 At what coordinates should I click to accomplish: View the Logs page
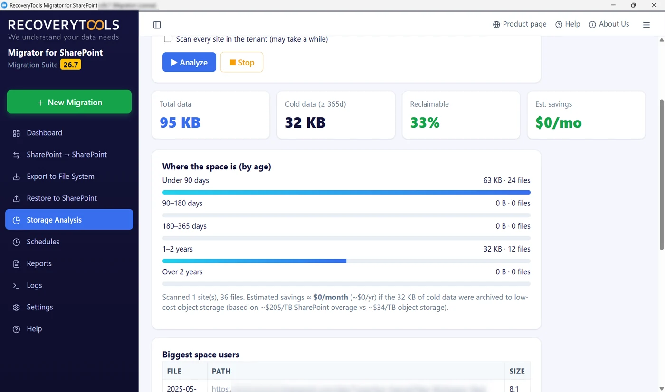(69, 285)
